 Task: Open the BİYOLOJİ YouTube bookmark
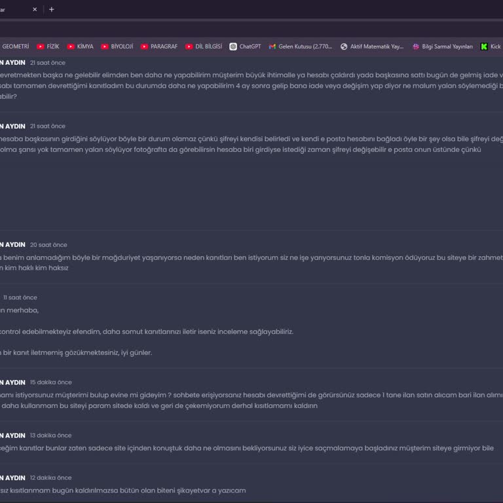click(x=117, y=47)
